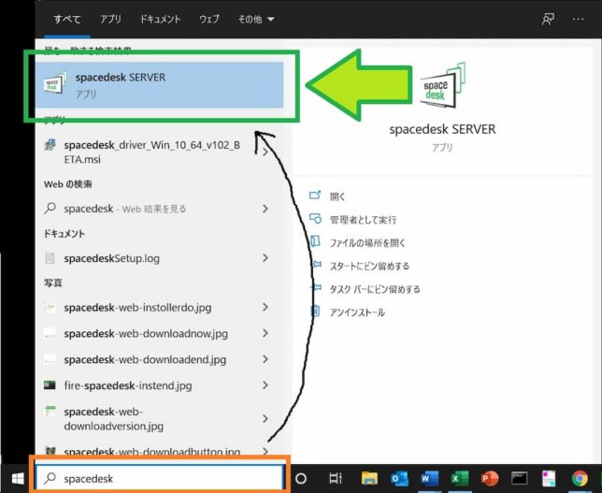Open Word from taskbar
The height and width of the screenshot is (493, 602).
point(429,479)
